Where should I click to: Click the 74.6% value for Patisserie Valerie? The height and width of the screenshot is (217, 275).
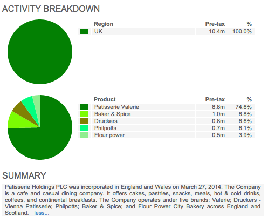(244, 107)
